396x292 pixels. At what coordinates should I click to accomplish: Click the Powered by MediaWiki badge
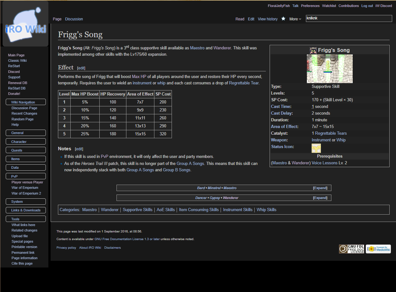(x=378, y=249)
